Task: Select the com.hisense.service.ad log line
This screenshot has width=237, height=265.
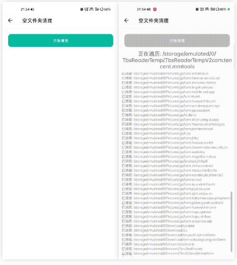Action: 171,78
